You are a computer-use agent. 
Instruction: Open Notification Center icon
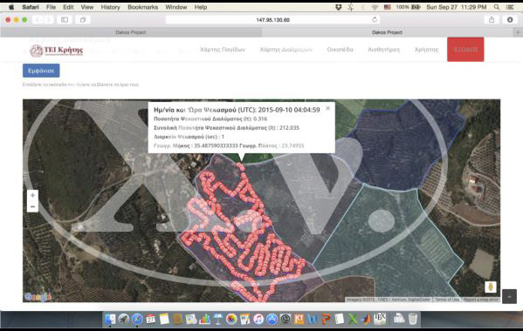coord(510,7)
